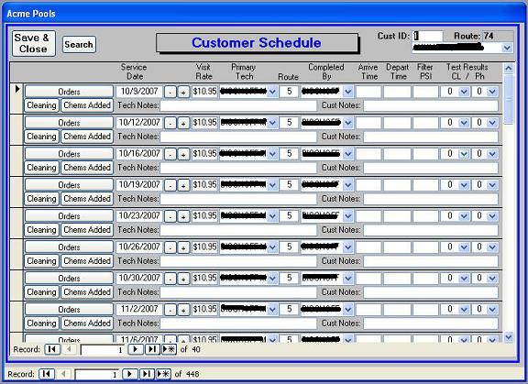
Task: Open Primary Tech dropdown on 11/2/2007 row
Action: click(x=273, y=309)
